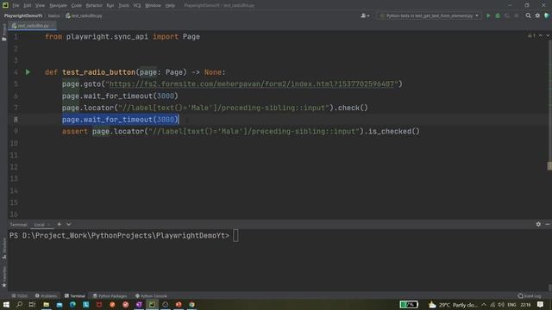Image resolution: width=552 pixels, height=310 pixels.
Task: Select the test_radioBtn.py editor tab
Action: coord(33,26)
